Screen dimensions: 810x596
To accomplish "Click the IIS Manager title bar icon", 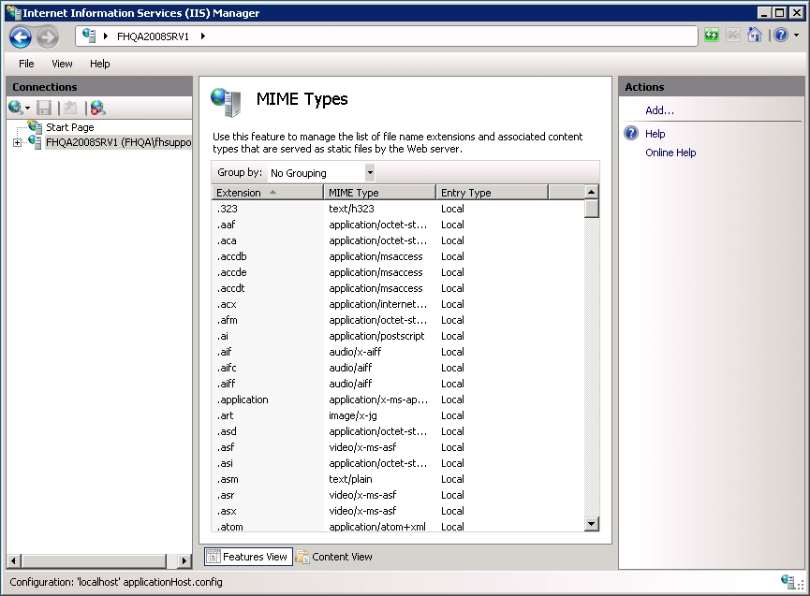I will [13, 12].
